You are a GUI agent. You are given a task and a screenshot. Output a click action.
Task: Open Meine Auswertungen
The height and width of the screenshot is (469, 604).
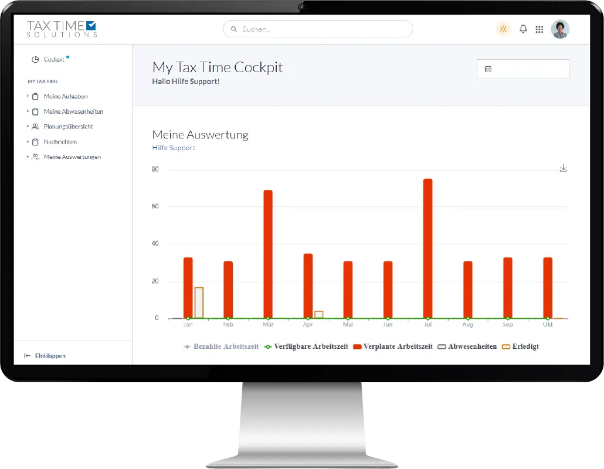click(72, 157)
